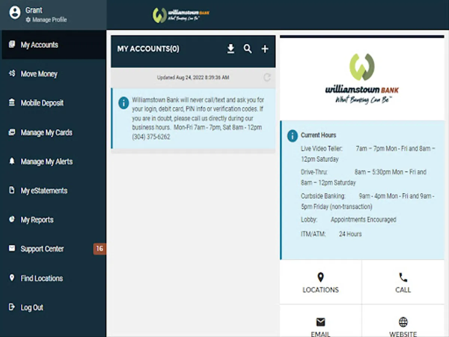Open Manage My Alerts
The height and width of the screenshot is (337, 449).
(53, 161)
